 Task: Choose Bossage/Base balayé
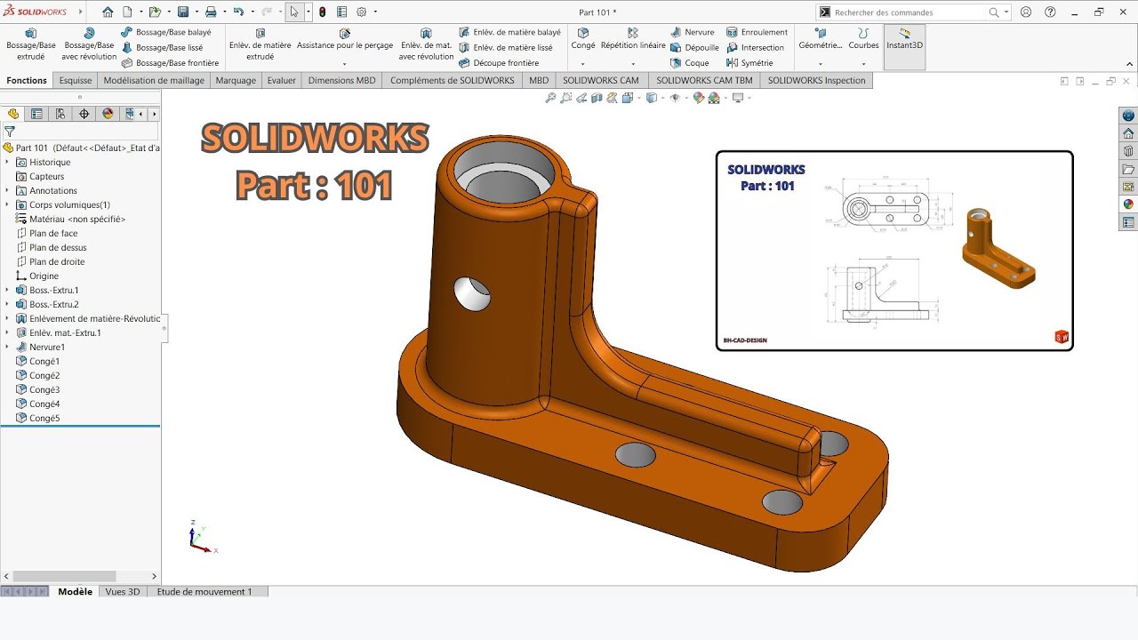point(166,32)
